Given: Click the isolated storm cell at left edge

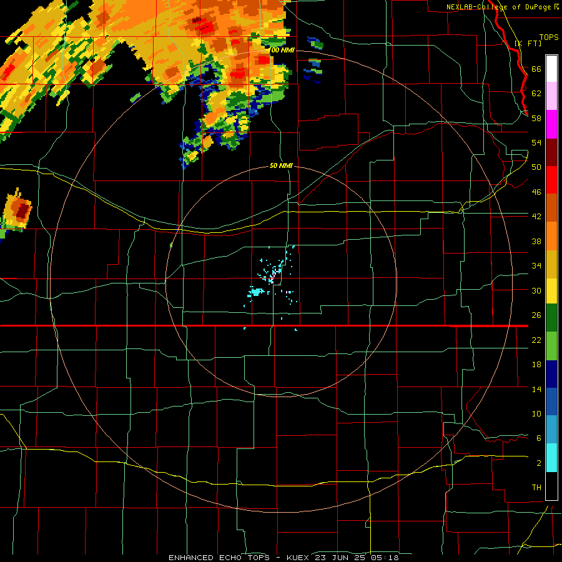Looking at the screenshot, I should tap(16, 212).
